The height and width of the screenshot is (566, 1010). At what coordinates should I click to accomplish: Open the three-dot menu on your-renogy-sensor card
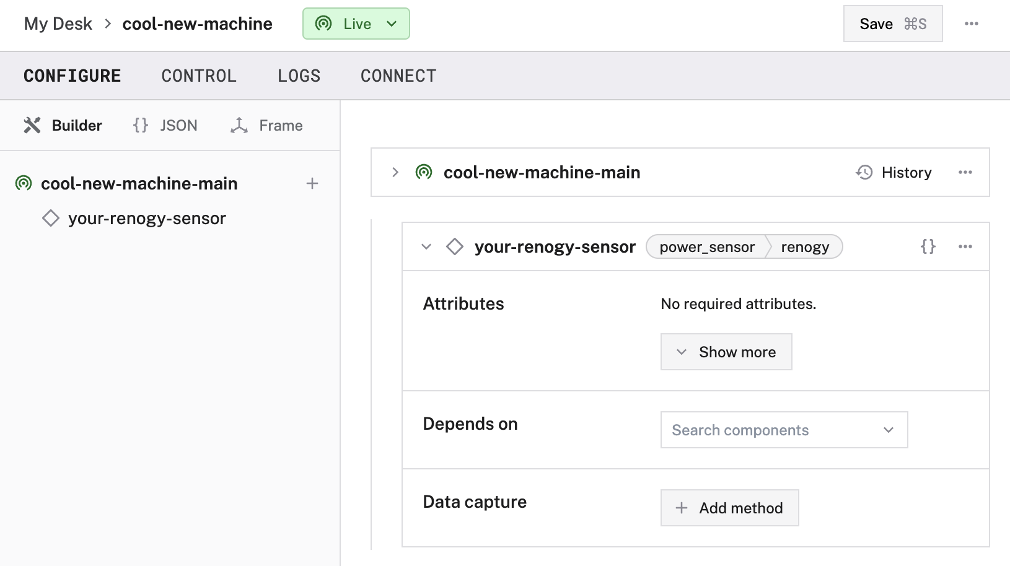965,246
